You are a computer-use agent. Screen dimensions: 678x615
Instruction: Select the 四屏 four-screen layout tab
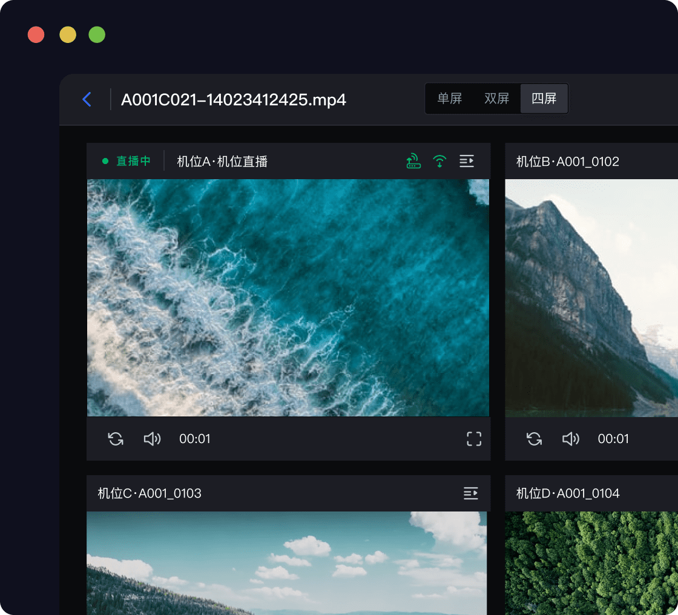[x=544, y=99]
